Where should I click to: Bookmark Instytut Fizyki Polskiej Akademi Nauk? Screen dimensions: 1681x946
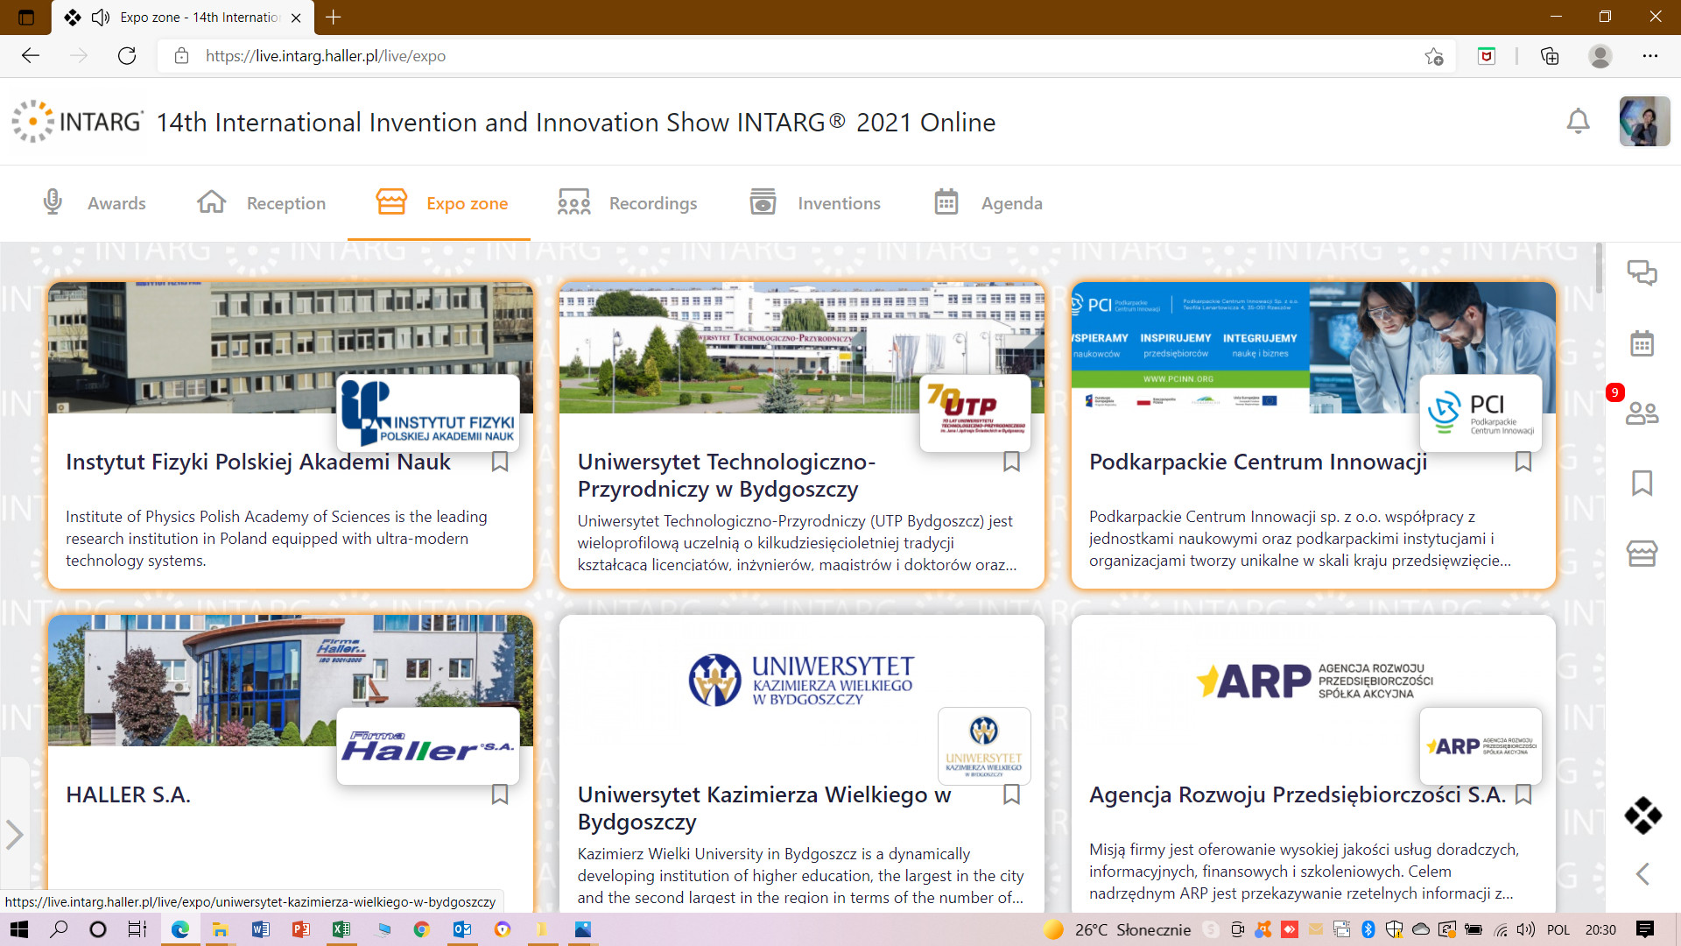point(500,462)
